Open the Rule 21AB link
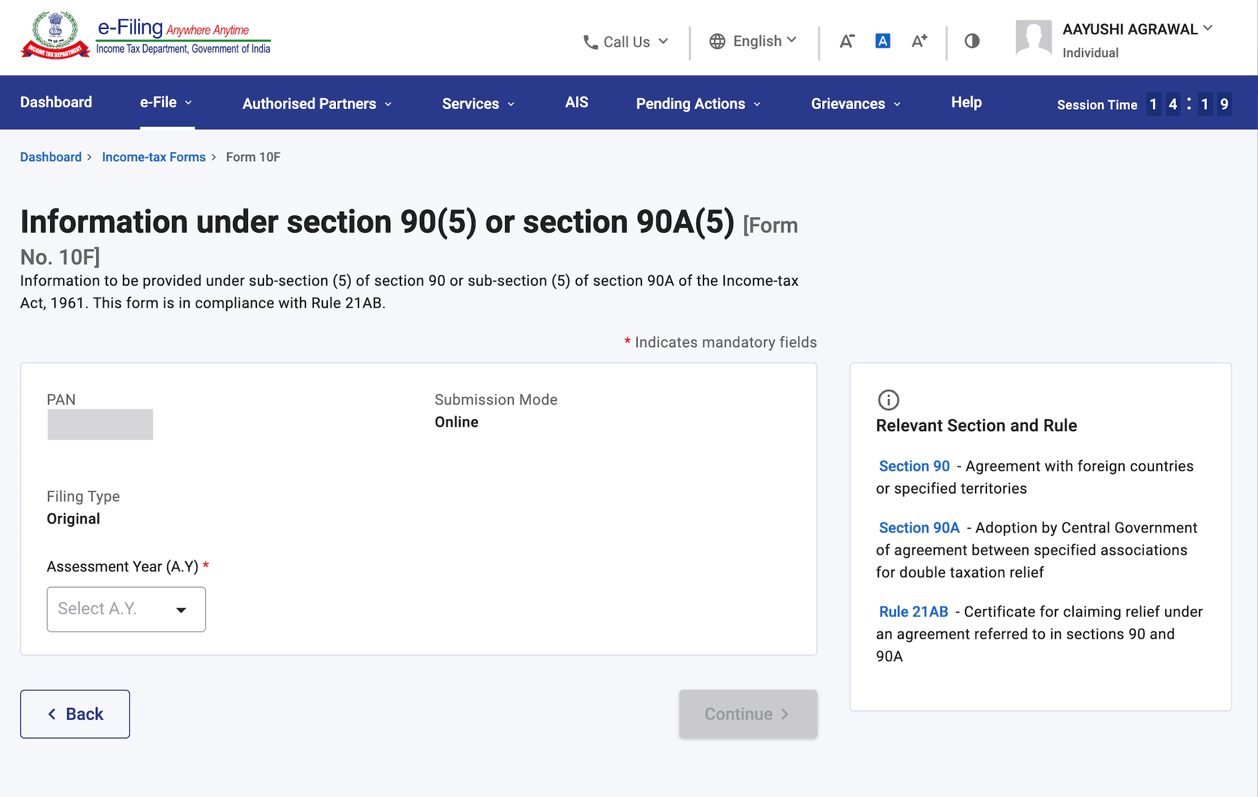The width and height of the screenshot is (1258, 797). 913,612
